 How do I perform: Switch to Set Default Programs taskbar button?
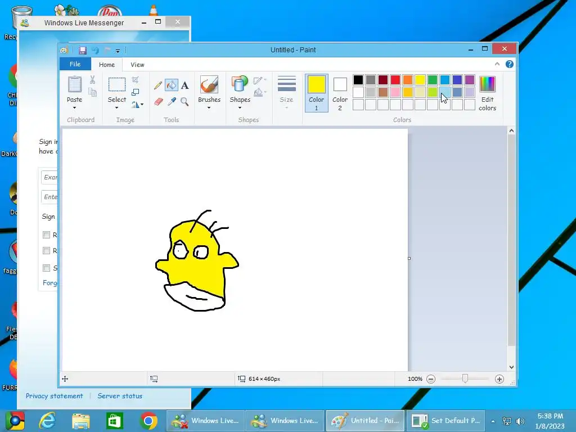(445, 421)
